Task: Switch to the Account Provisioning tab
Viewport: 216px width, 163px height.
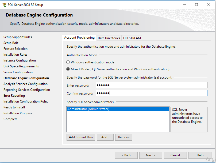Action: click(79, 38)
